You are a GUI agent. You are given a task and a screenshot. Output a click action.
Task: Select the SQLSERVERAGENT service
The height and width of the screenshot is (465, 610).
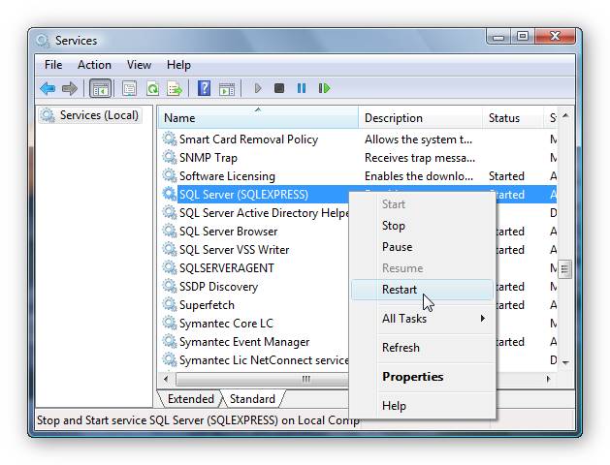226,268
